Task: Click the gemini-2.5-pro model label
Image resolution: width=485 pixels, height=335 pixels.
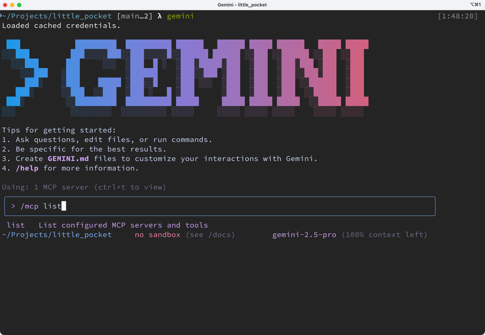Action: click(x=304, y=235)
